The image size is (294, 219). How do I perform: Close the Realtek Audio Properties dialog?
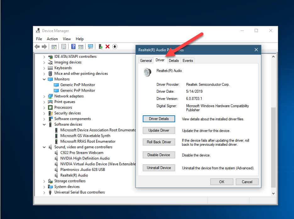[256, 50]
